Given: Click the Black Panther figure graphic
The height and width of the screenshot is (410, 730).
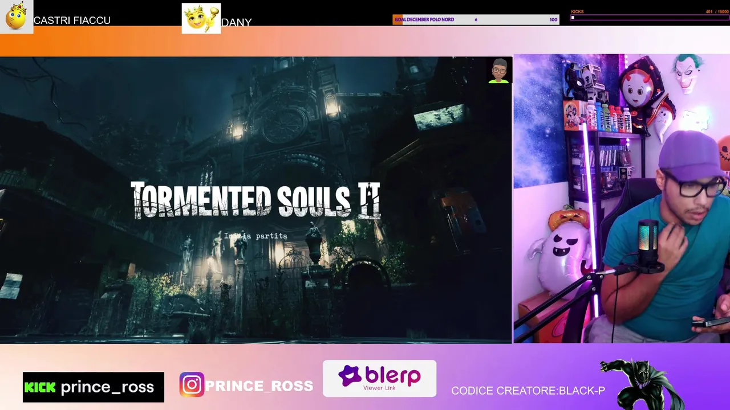Looking at the screenshot, I should coord(642,384).
